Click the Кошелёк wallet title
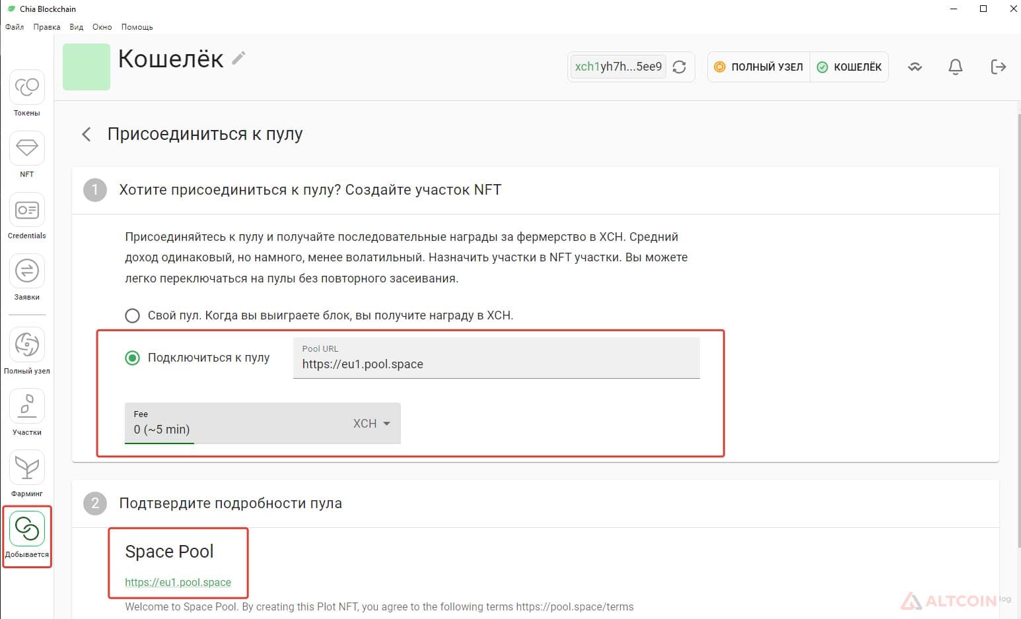This screenshot has width=1021, height=619. tap(170, 59)
